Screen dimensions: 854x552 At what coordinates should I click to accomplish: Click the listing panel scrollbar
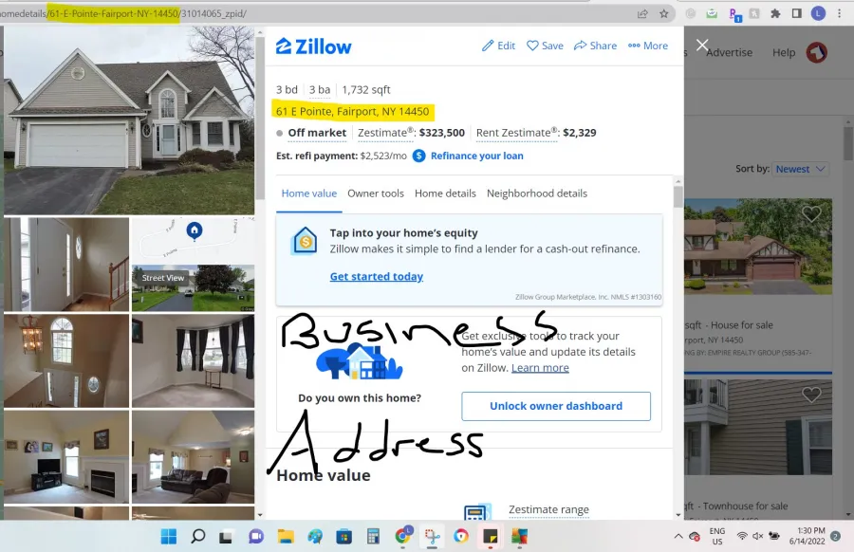(678, 196)
